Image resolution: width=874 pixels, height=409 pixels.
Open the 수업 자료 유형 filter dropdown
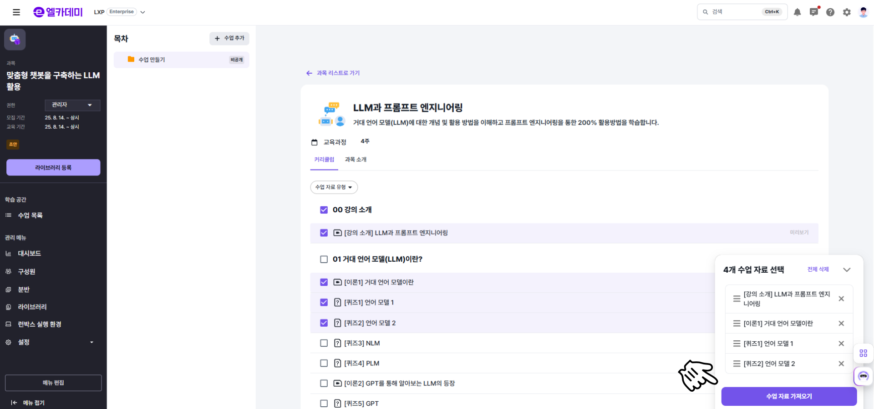point(334,187)
